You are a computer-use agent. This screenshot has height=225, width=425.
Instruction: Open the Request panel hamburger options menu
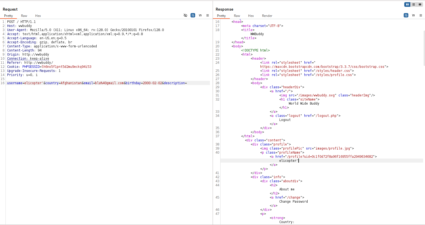(x=207, y=16)
